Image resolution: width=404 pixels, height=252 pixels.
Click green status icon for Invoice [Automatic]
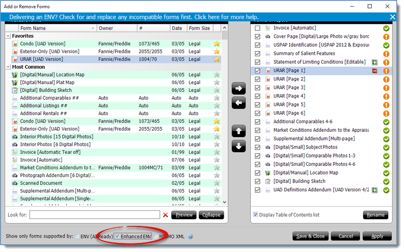tap(386, 28)
